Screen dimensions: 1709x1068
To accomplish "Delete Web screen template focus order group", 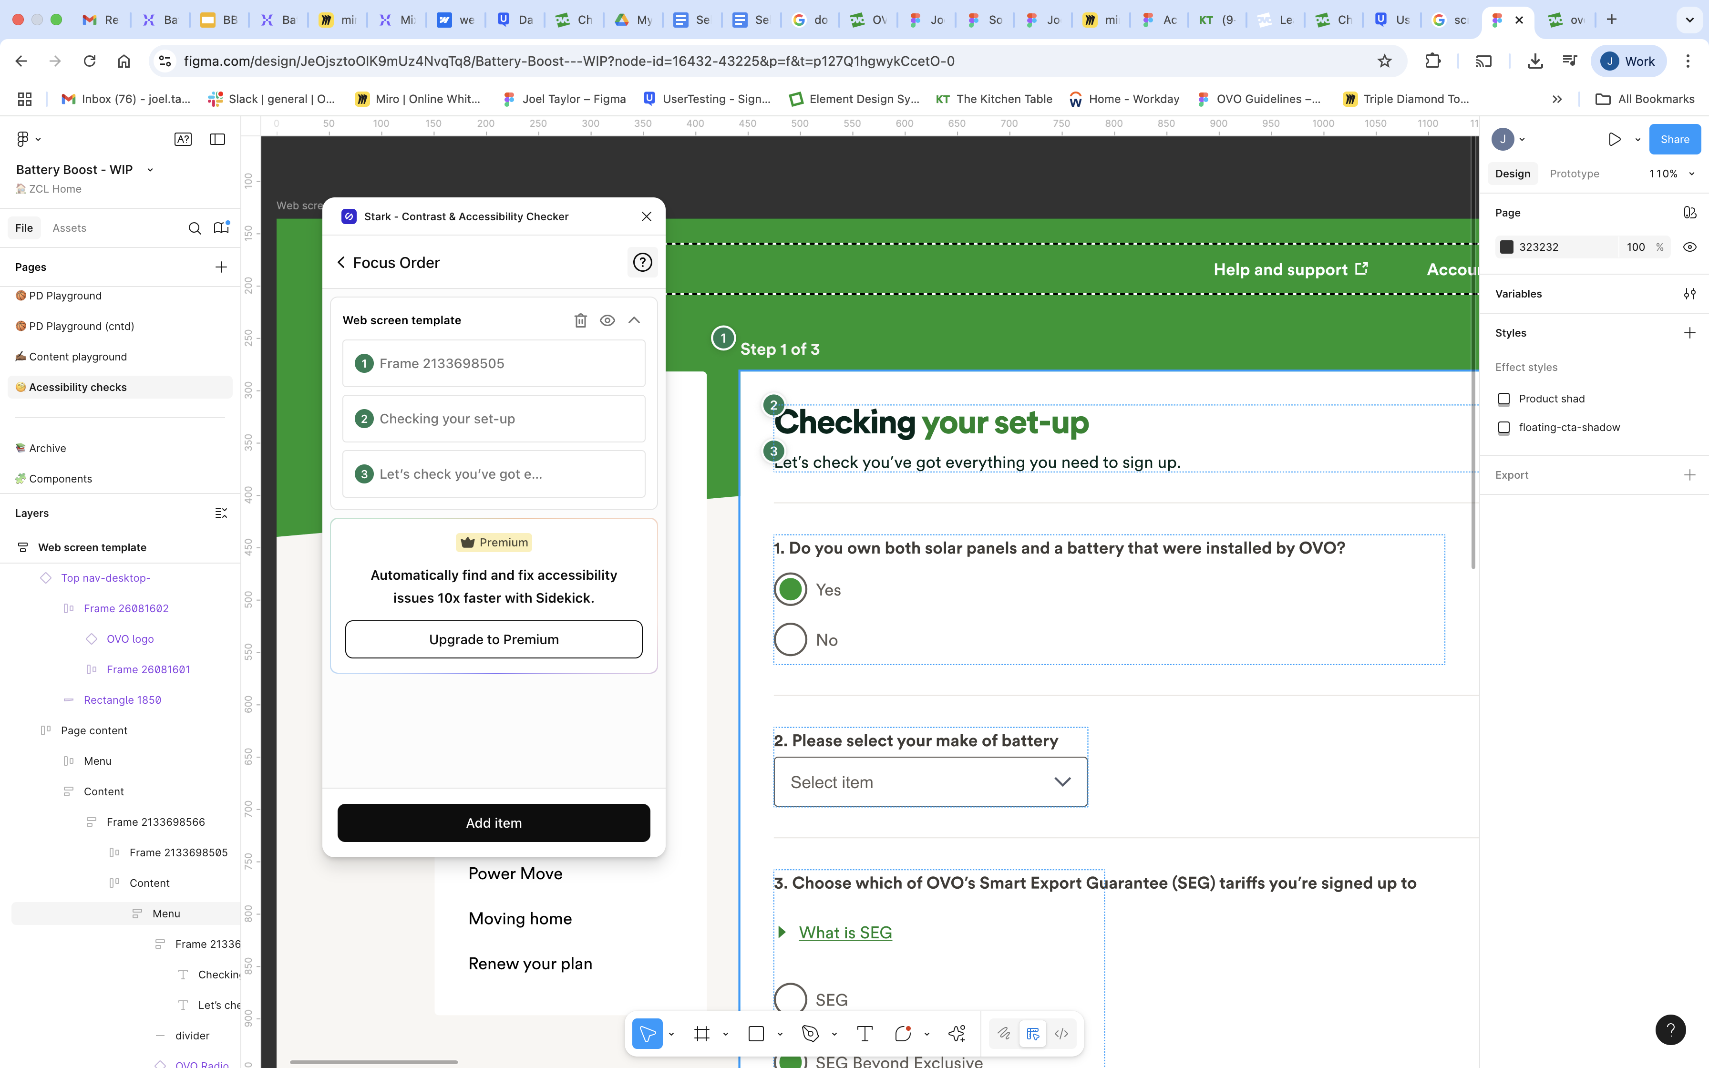I will coord(580,321).
